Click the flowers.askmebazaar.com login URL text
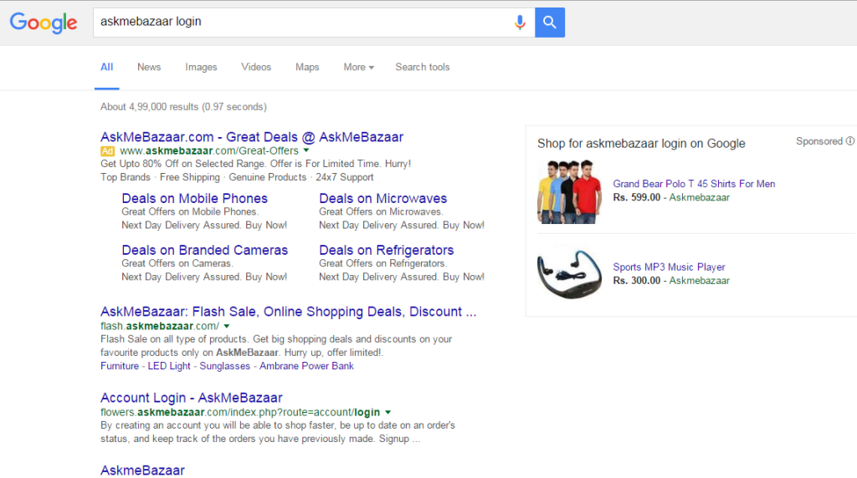Viewport: 857px width, 478px height. tap(240, 412)
